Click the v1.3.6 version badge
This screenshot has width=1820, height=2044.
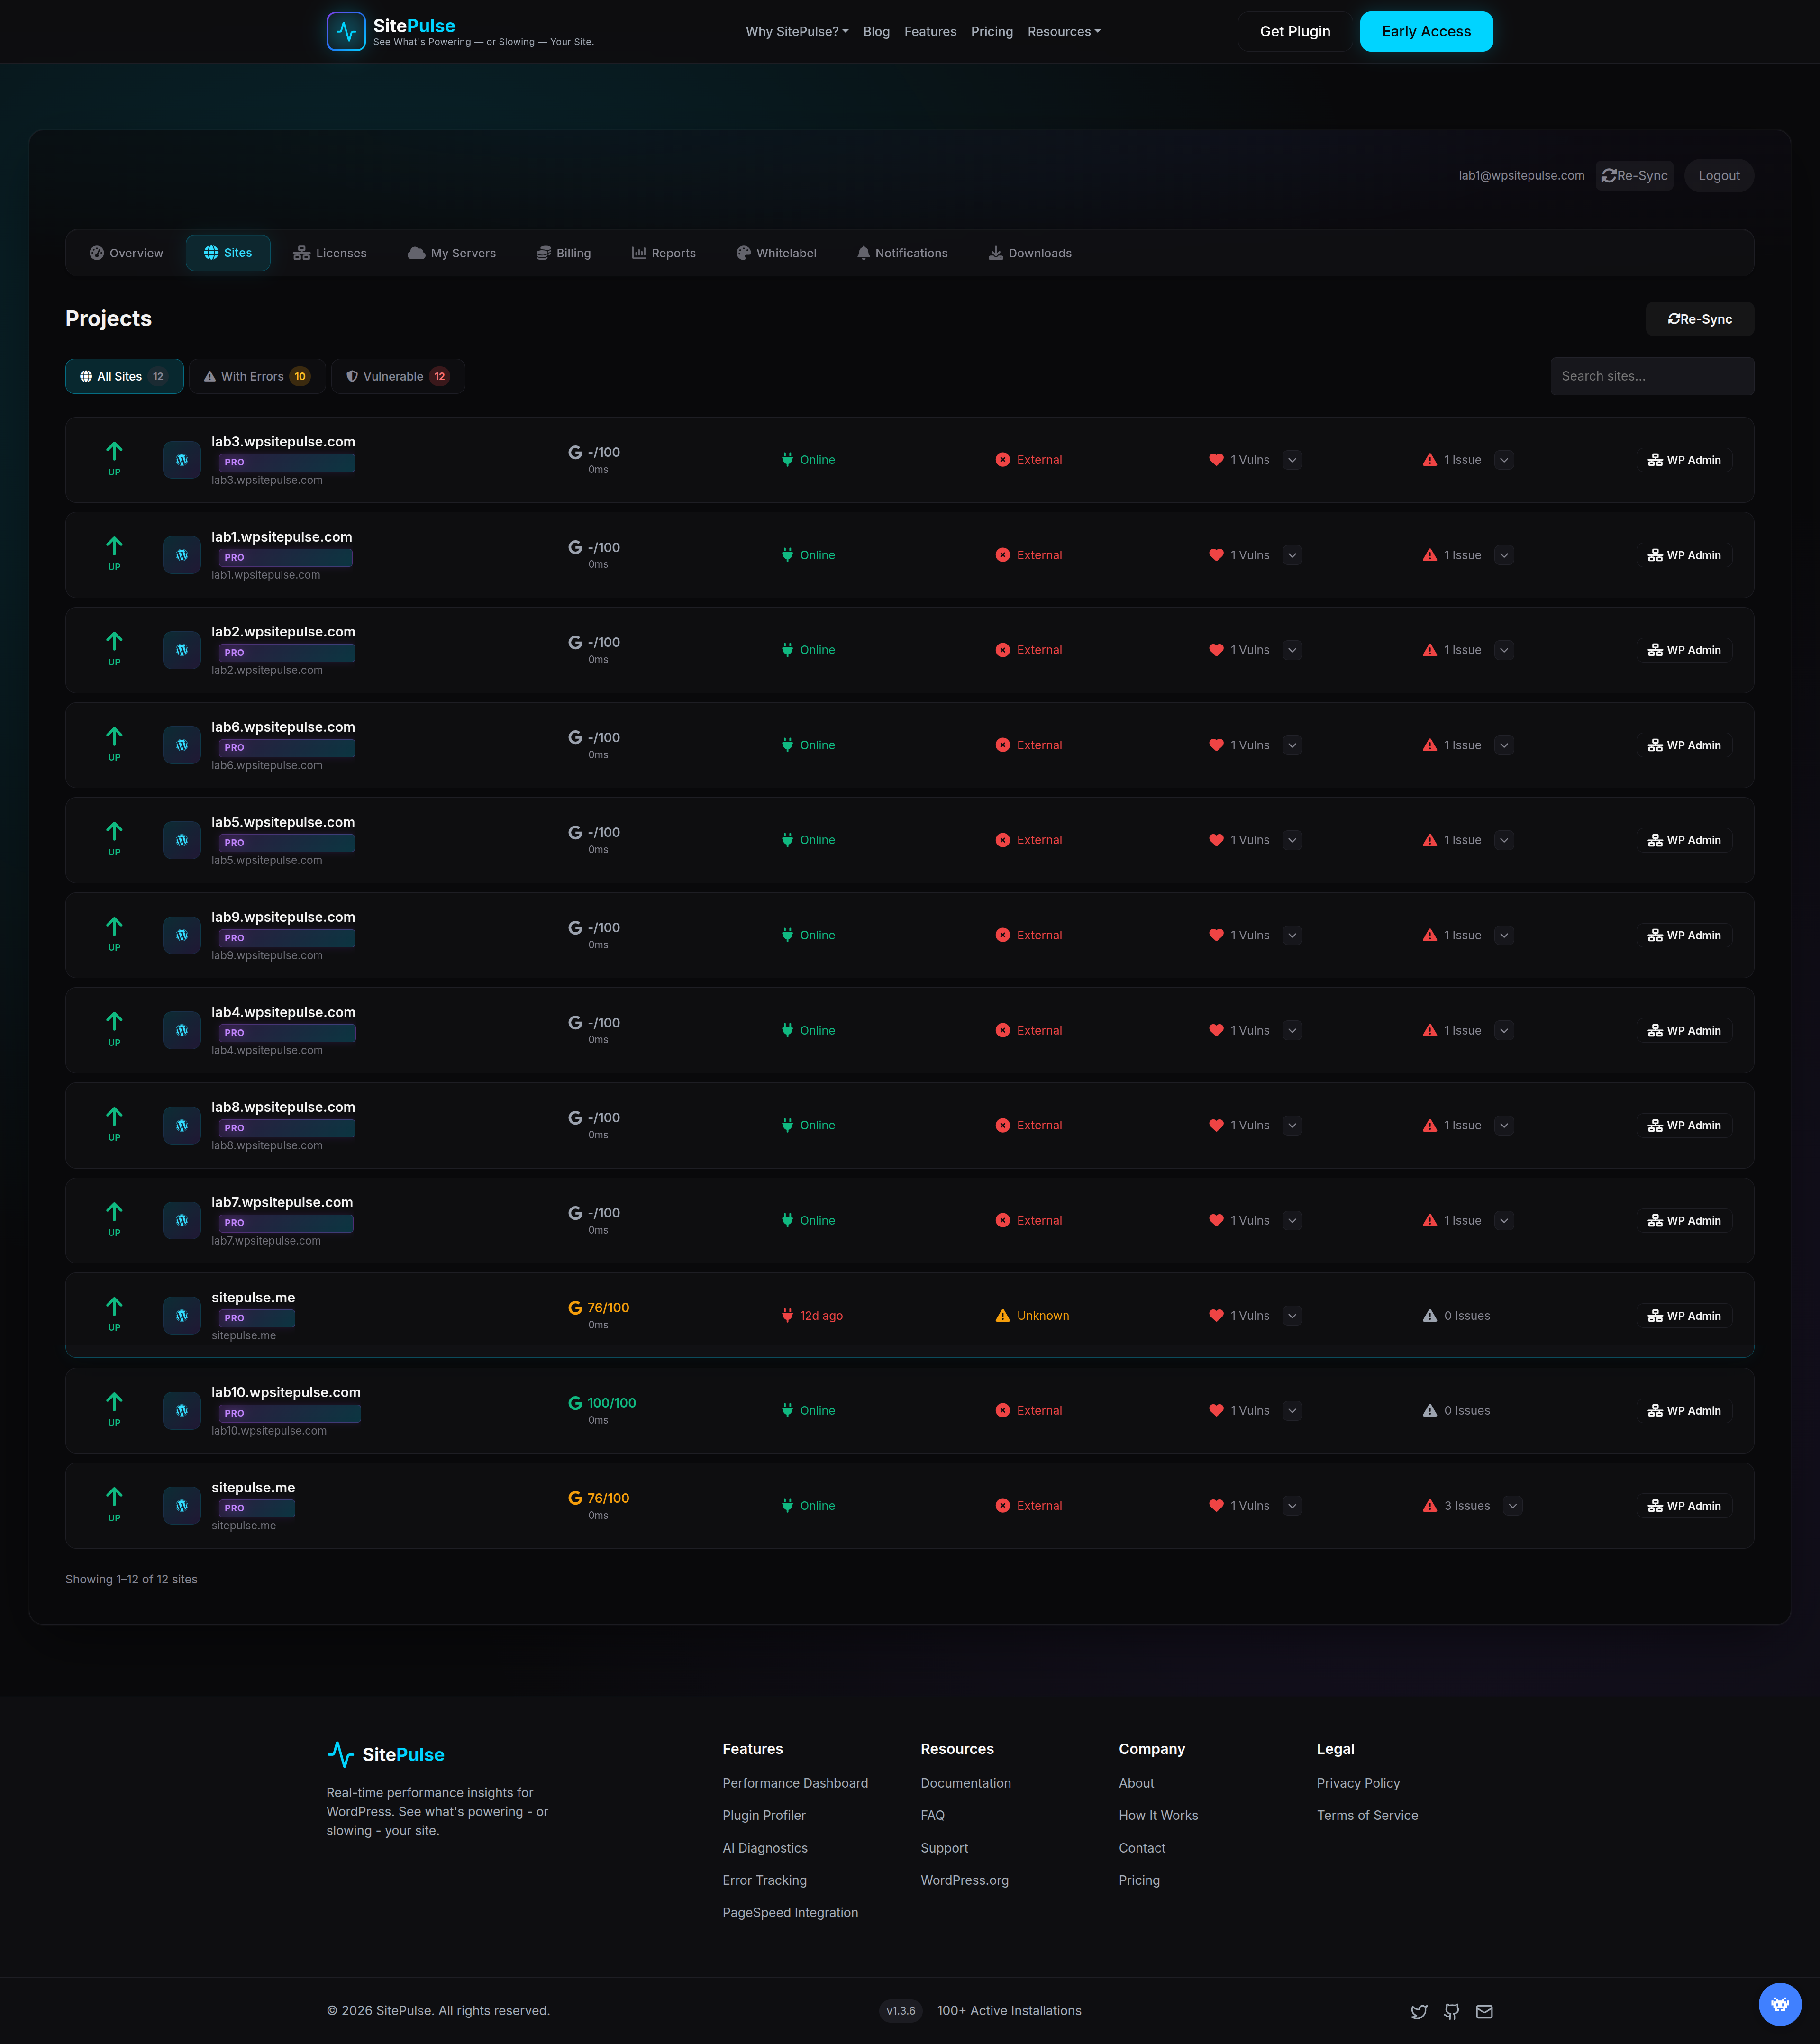(900, 2010)
